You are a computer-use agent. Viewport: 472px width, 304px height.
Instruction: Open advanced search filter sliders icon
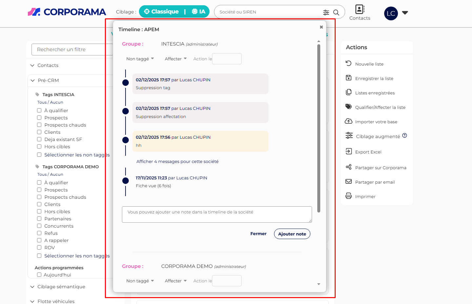tap(326, 12)
